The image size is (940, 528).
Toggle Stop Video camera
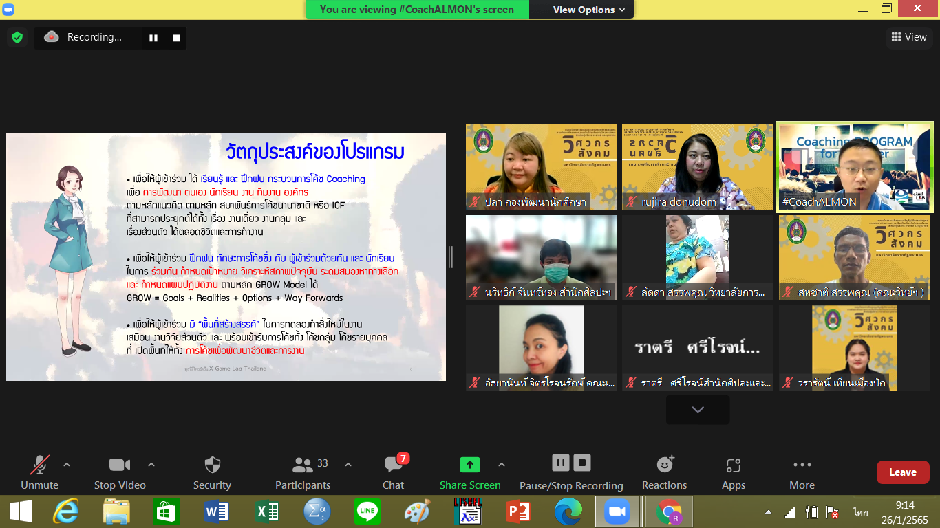click(x=120, y=472)
